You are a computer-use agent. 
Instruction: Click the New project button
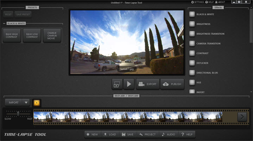tap(92, 134)
